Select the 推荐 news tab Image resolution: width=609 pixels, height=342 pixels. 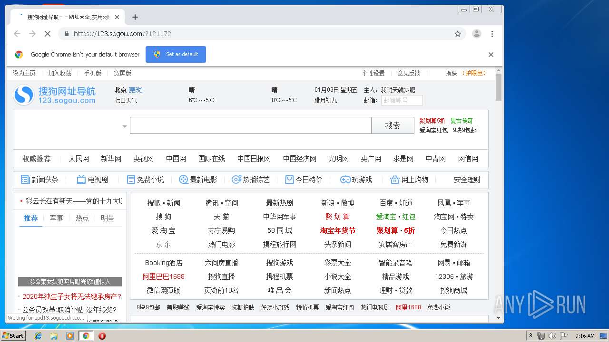coord(31,218)
